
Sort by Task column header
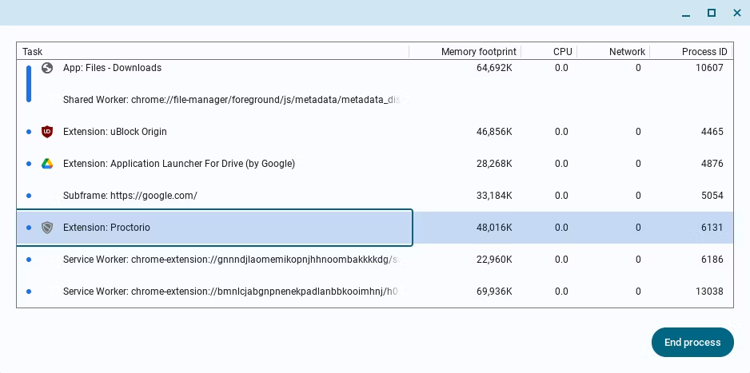pos(33,51)
